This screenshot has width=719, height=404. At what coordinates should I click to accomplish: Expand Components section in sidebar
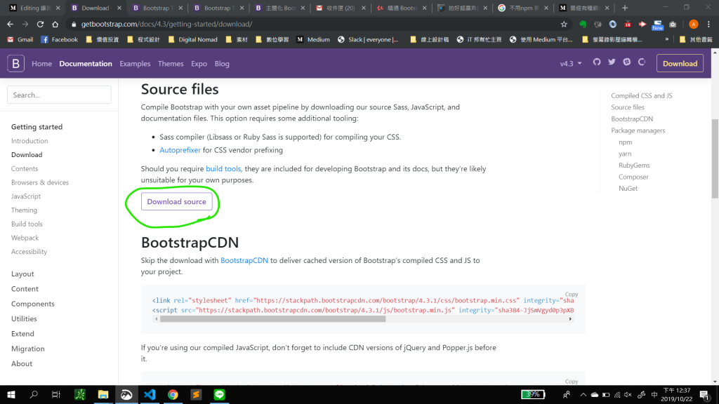click(32, 304)
